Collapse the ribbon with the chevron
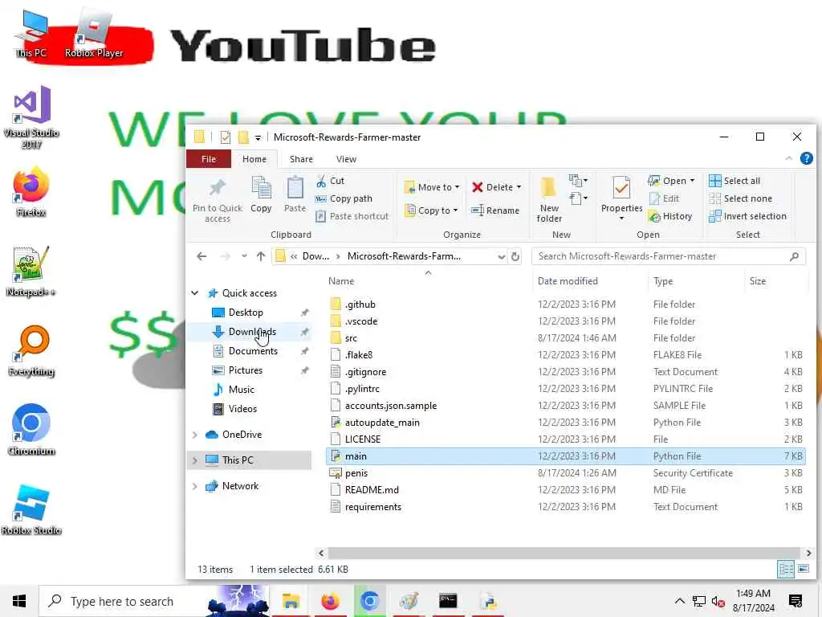 click(x=788, y=158)
